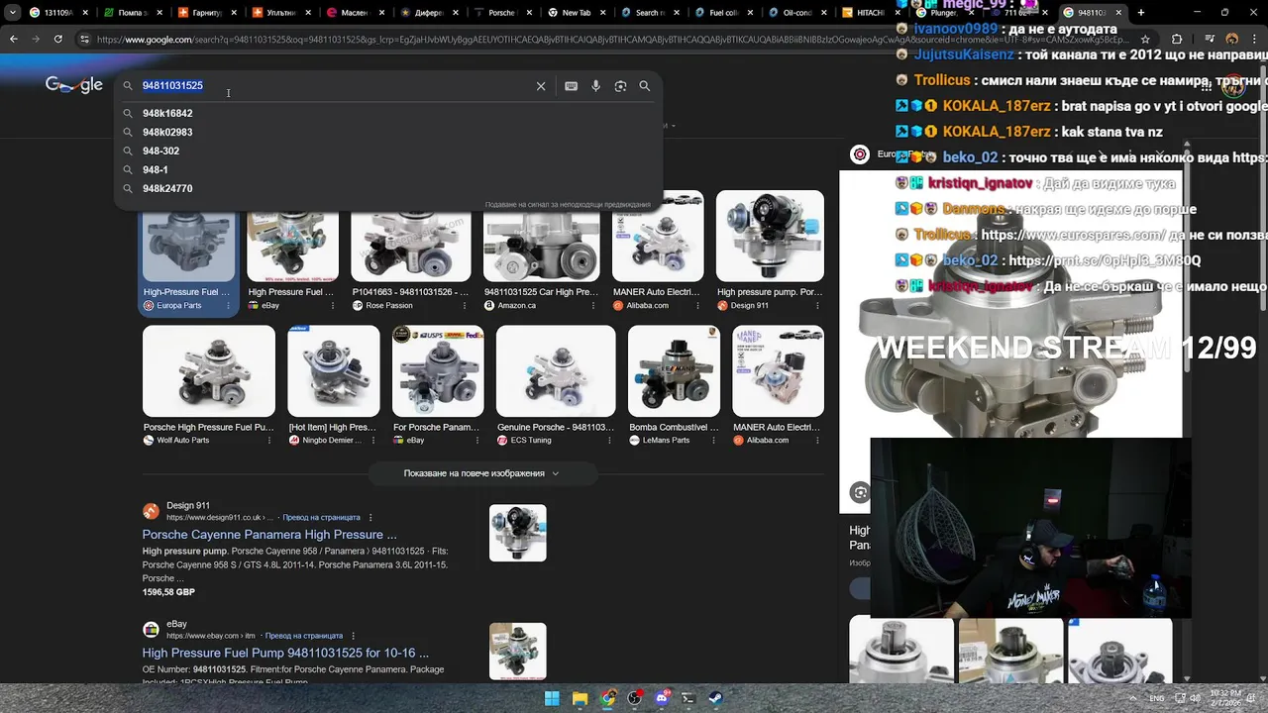Screen dimensions: 1268x713
Task: Open the Amazon.ca 94811031525 image
Action: point(541,246)
